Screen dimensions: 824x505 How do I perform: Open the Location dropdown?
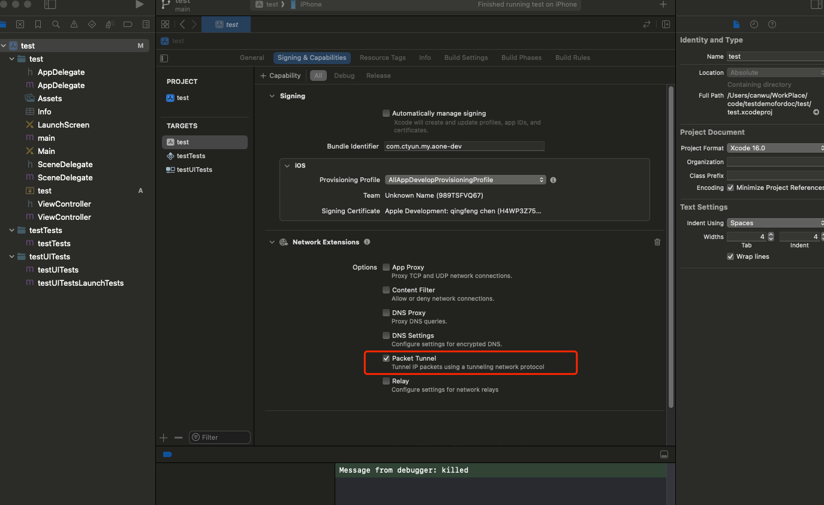point(775,72)
